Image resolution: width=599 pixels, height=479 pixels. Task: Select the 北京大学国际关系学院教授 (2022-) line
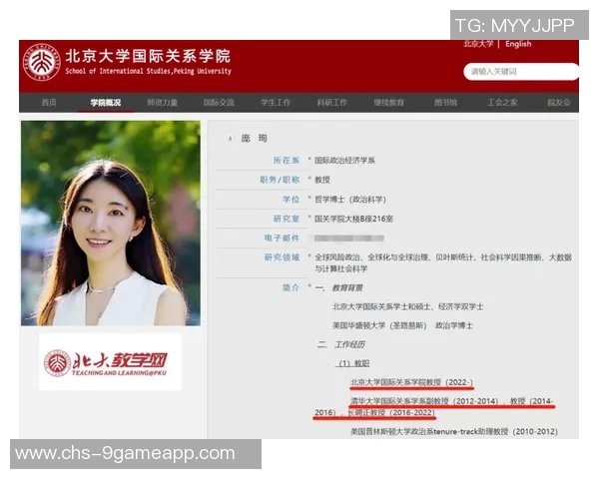coord(411,382)
